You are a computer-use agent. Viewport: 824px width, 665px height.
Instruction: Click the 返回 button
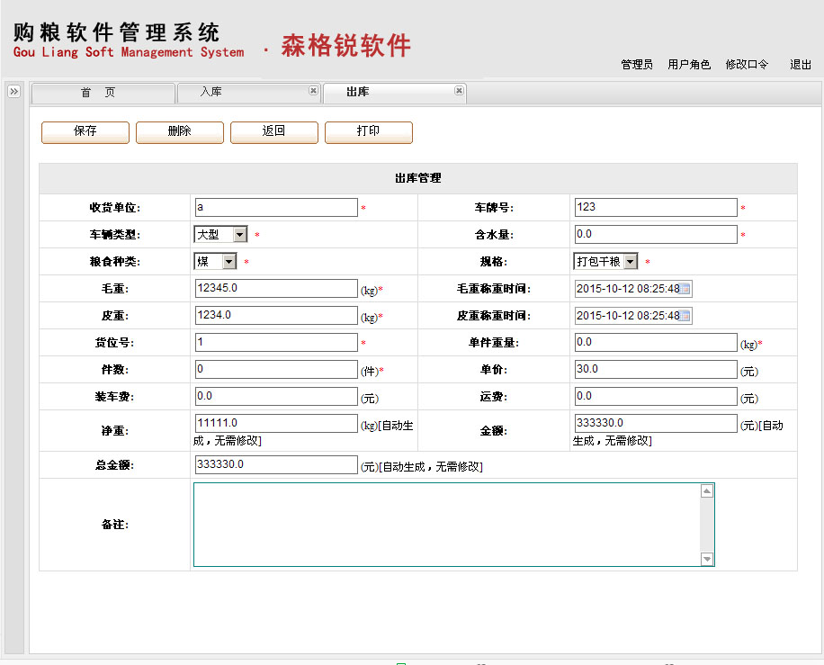[x=273, y=131]
